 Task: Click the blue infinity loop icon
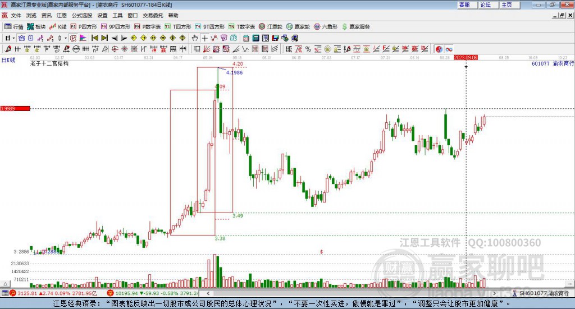point(449,49)
